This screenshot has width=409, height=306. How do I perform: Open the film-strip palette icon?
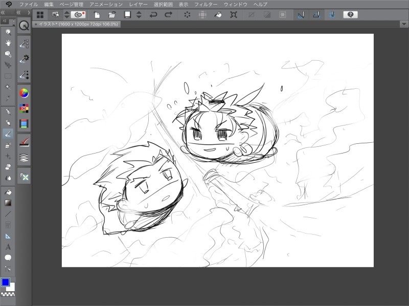(x=24, y=124)
